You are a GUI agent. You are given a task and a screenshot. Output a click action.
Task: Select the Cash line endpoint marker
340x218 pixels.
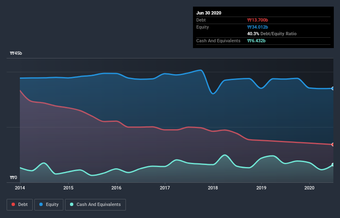[333, 165]
